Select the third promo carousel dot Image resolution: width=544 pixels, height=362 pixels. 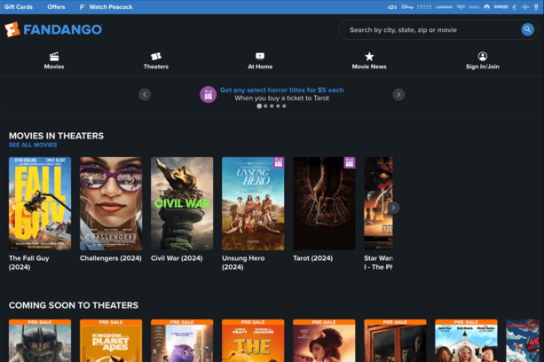pyautogui.click(x=272, y=106)
